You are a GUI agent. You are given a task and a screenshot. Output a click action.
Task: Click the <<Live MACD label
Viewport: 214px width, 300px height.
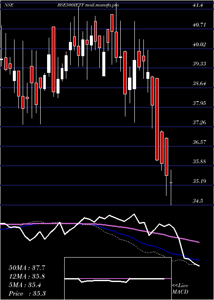tap(180, 289)
